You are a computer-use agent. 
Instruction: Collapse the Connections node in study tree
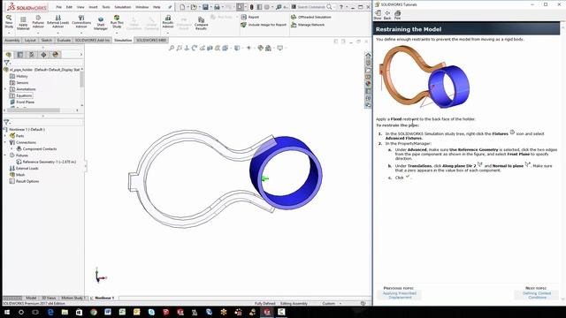[x=5, y=142]
